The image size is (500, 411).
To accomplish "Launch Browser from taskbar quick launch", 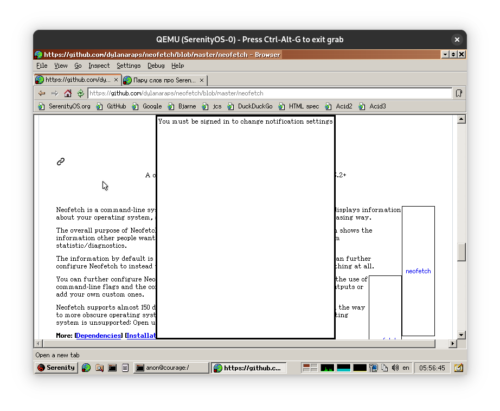I will (86, 368).
